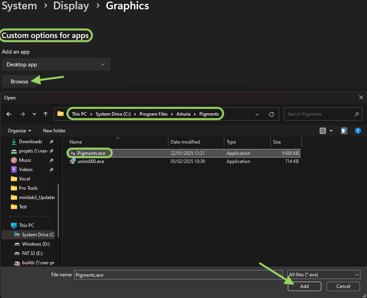This screenshot has width=367, height=298.
Task: Click the pin icon beside Downloads
Action: pos(52,142)
